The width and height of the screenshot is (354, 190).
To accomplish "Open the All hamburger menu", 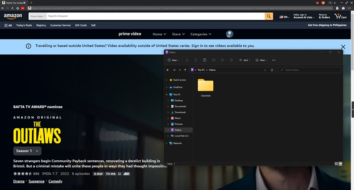I will click(8, 25).
